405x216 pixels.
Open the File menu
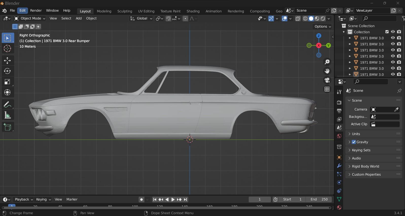(x=12, y=11)
